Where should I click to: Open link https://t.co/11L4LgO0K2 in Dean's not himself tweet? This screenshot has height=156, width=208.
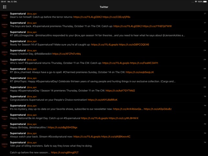(88, 17)
